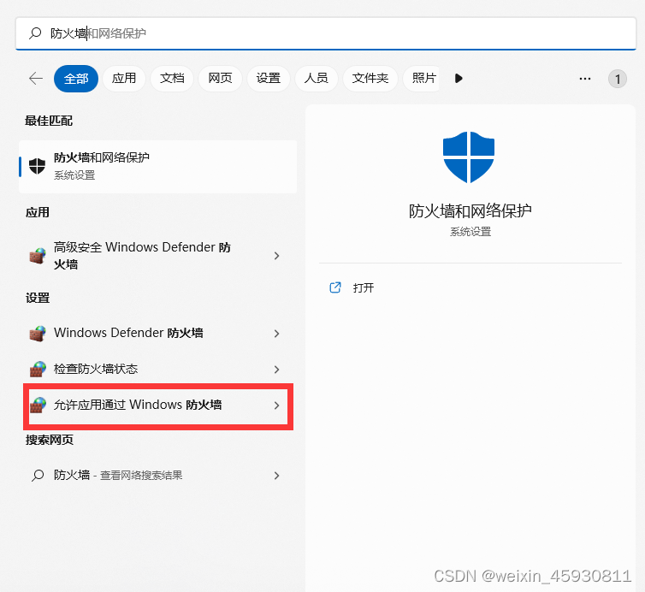This screenshot has width=645, height=592.
Task: Switch to the 文件夹 filter tab
Action: click(370, 78)
